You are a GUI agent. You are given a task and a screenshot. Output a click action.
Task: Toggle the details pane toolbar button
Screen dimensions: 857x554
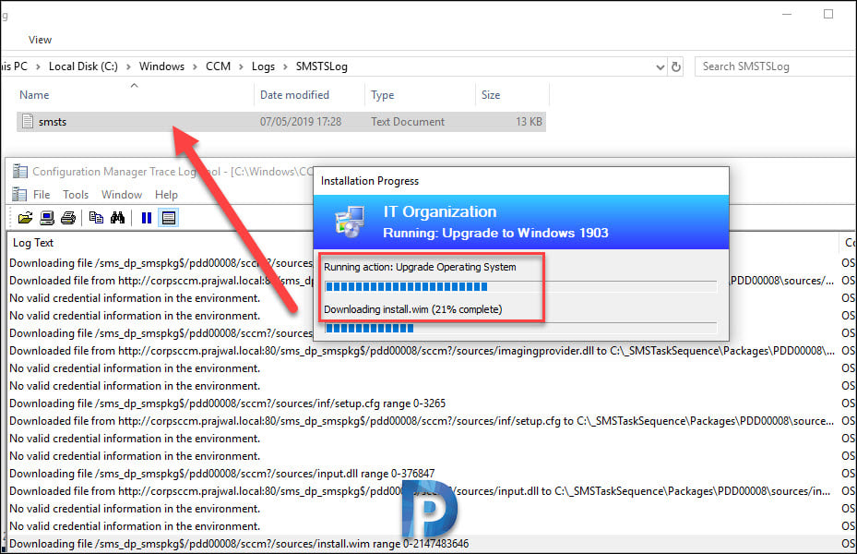[168, 218]
